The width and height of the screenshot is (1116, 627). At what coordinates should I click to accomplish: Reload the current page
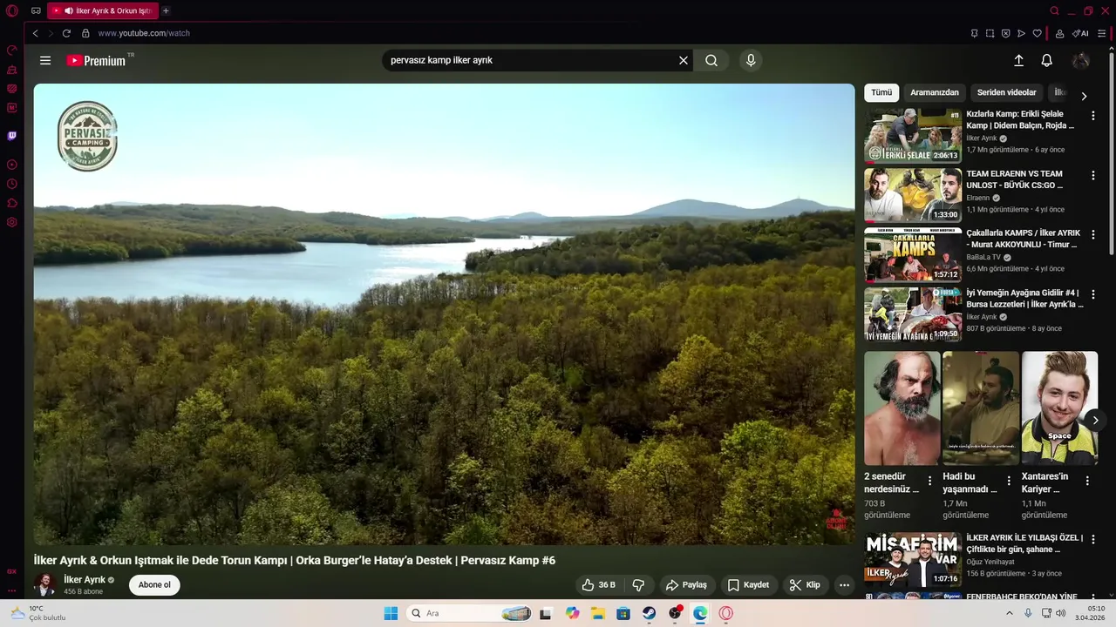pyautogui.click(x=66, y=33)
